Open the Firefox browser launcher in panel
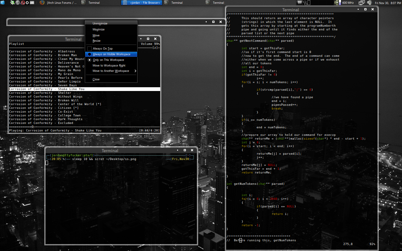 pos(42,3)
